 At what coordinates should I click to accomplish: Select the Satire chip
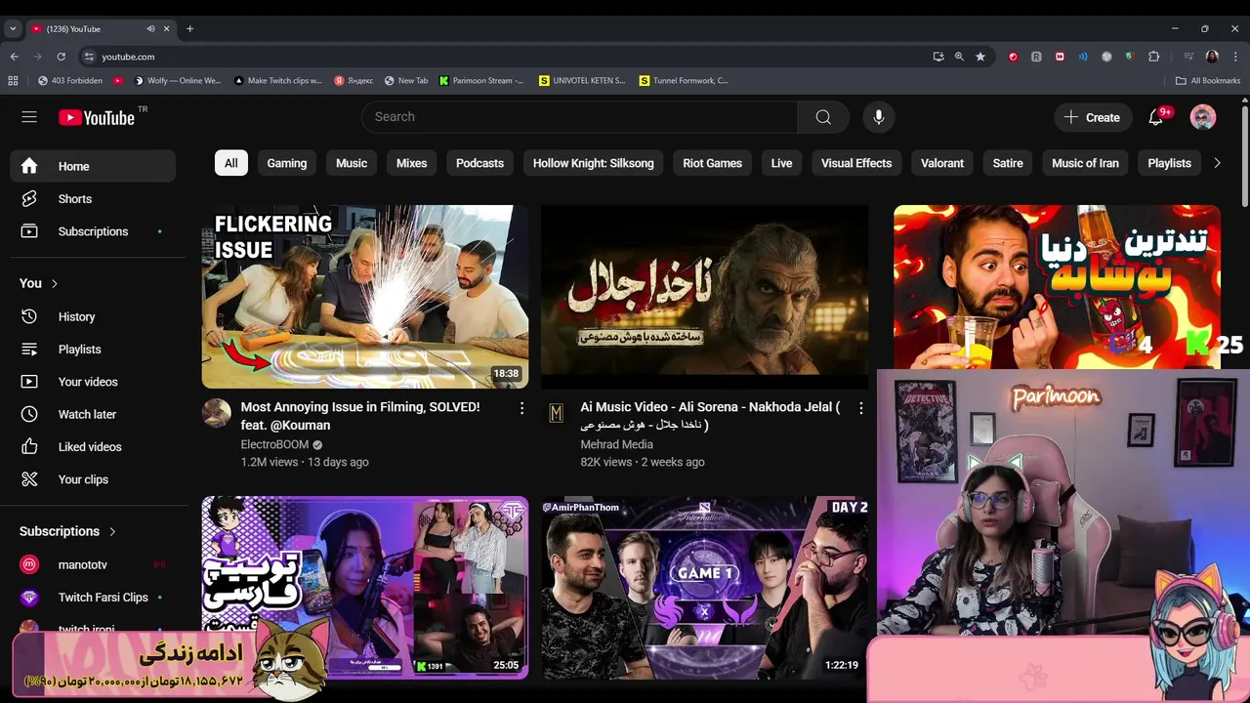coord(1008,163)
